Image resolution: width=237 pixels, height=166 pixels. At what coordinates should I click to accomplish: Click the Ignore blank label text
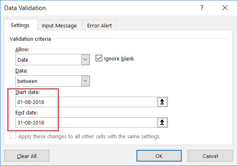point(119,59)
